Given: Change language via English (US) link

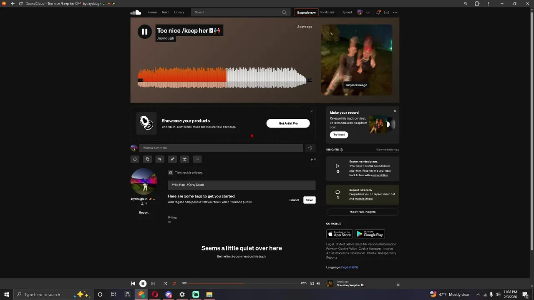Looking at the screenshot, I should (x=350, y=267).
